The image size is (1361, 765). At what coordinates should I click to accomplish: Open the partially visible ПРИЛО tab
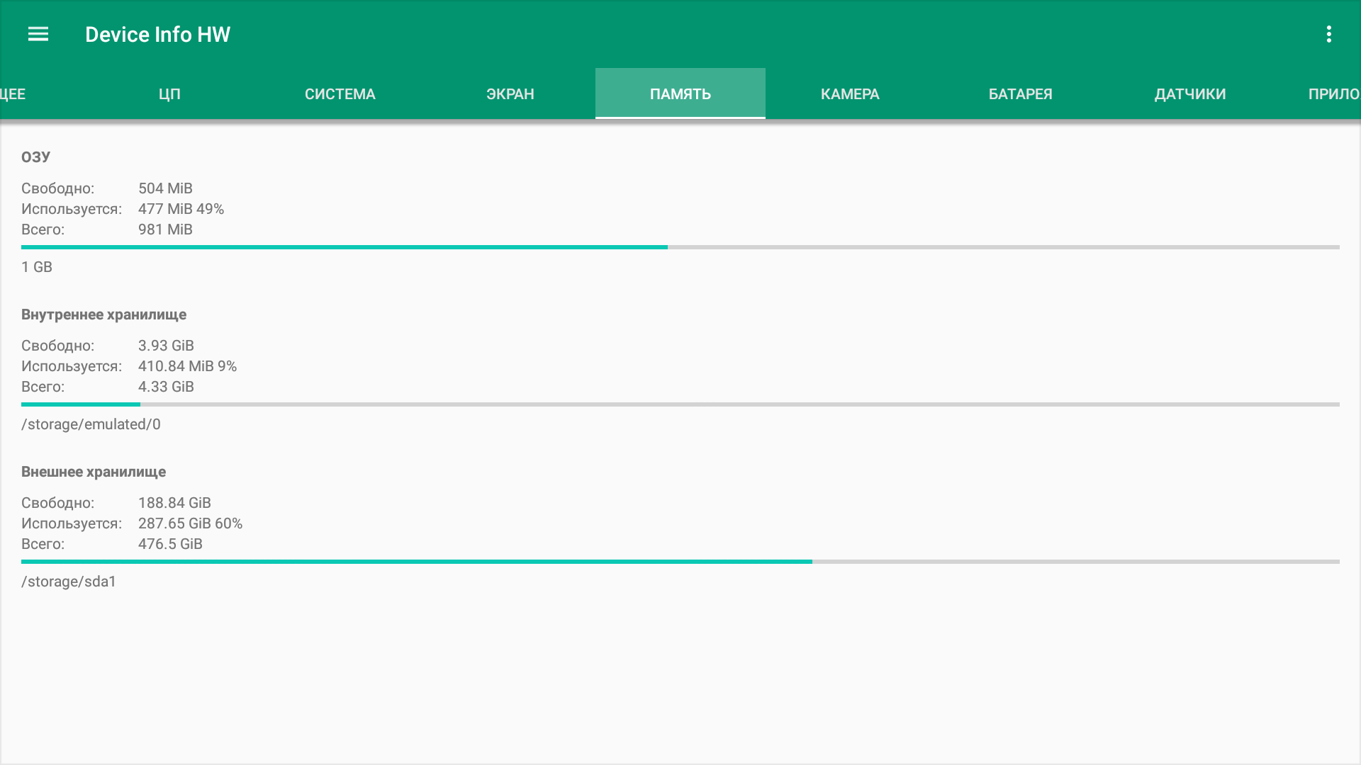(1333, 94)
